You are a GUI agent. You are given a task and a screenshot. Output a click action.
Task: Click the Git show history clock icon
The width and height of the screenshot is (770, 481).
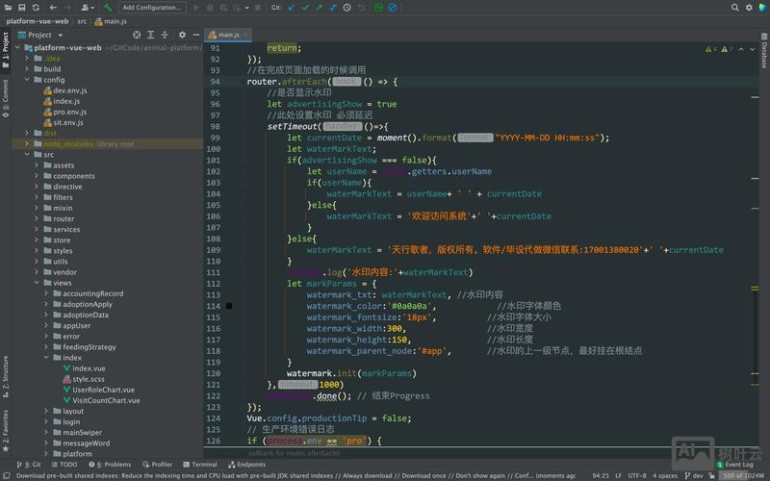pyautogui.click(x=347, y=7)
